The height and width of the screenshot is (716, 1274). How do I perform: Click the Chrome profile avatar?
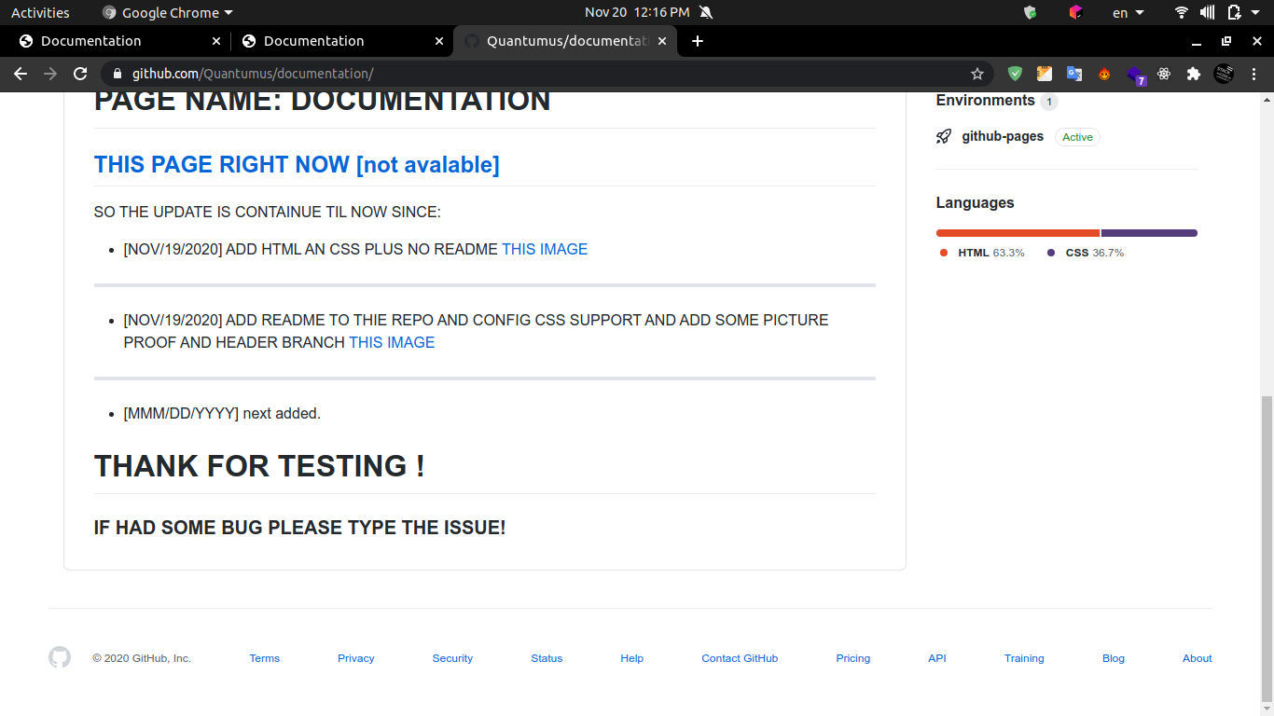pyautogui.click(x=1224, y=74)
